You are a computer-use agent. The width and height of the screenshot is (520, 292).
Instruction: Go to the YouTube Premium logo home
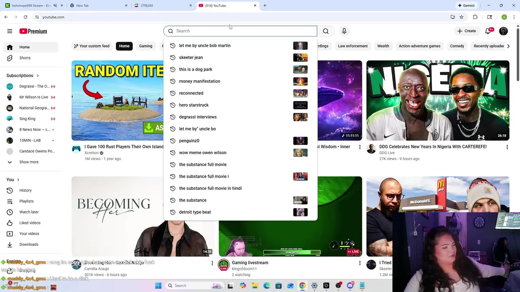pos(33,31)
